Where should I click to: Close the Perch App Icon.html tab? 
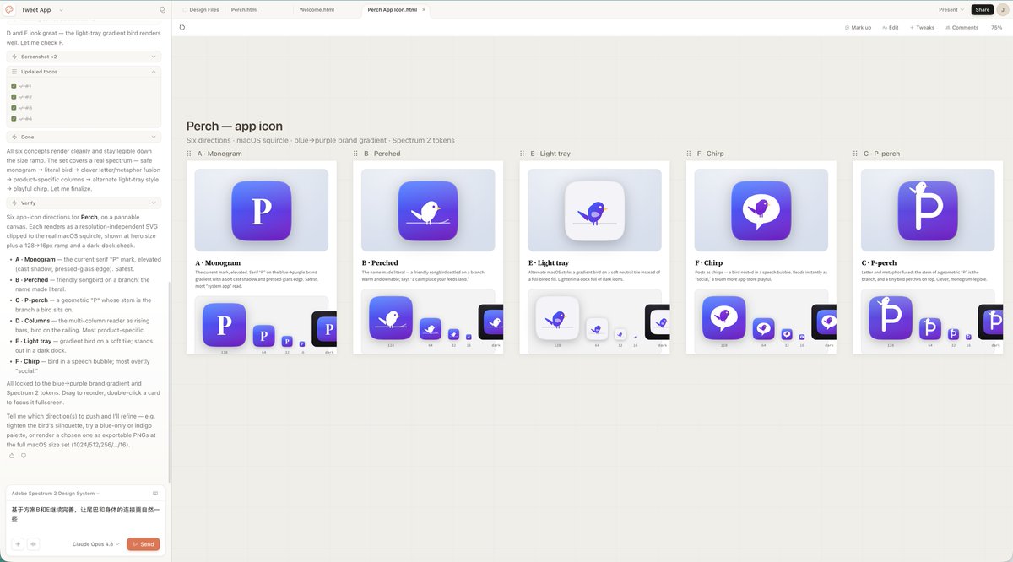pos(424,10)
